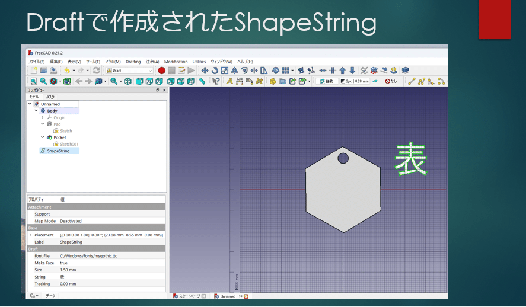
Task: Select the Draft Downgrade down-arrow tool
Action: 352,71
